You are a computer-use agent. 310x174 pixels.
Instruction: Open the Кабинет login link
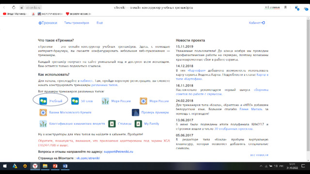coord(257,23)
